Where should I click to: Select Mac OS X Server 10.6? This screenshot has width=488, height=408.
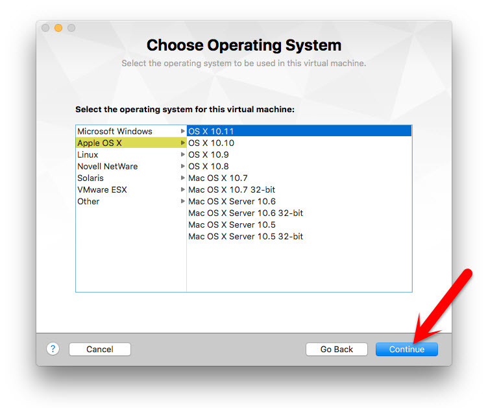pos(299,201)
